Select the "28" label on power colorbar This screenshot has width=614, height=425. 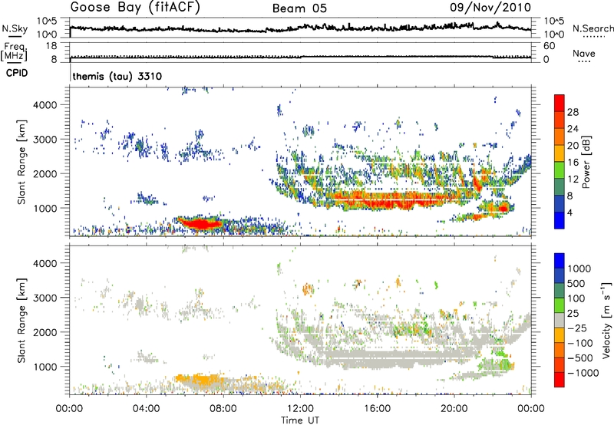point(572,112)
